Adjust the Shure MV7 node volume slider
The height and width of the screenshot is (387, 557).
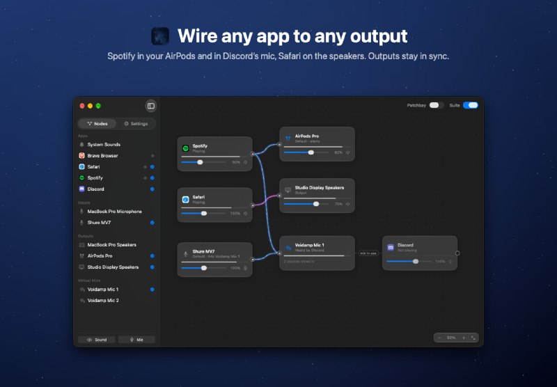[x=203, y=268]
